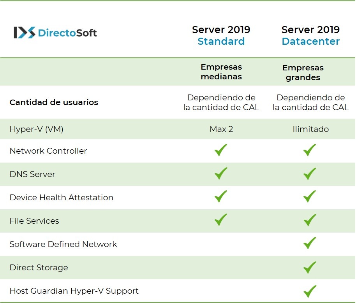Click the Empresas medianas label
Screen dimensions: 356x303
(221, 72)
